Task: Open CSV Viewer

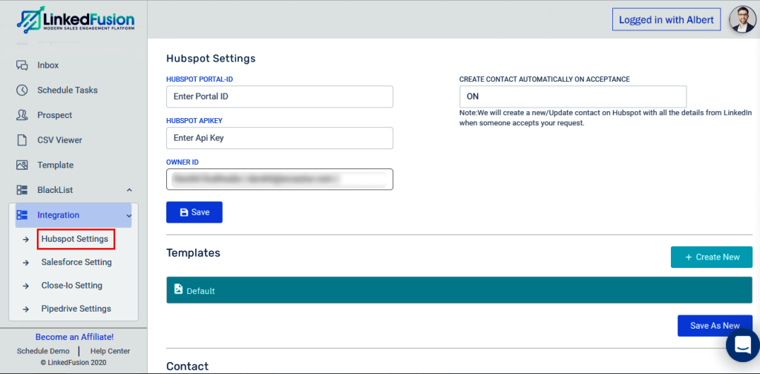Action: [59, 140]
